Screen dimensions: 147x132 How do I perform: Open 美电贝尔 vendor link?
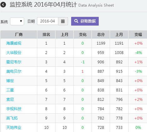pos(14,71)
